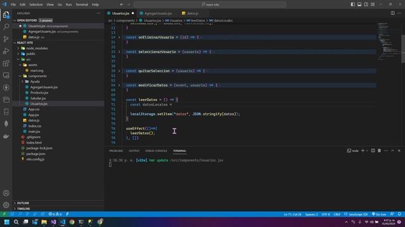Viewport: 405px width, 227px height.
Task: Click the Ln 71 cursor position indicator
Action: pyautogui.click(x=292, y=214)
